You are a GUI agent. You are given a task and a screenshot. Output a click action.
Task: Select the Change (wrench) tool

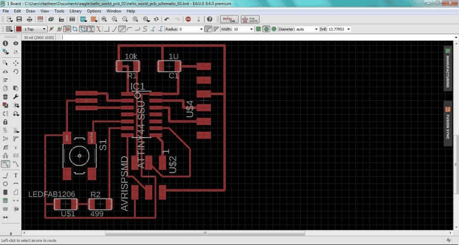click(16, 97)
